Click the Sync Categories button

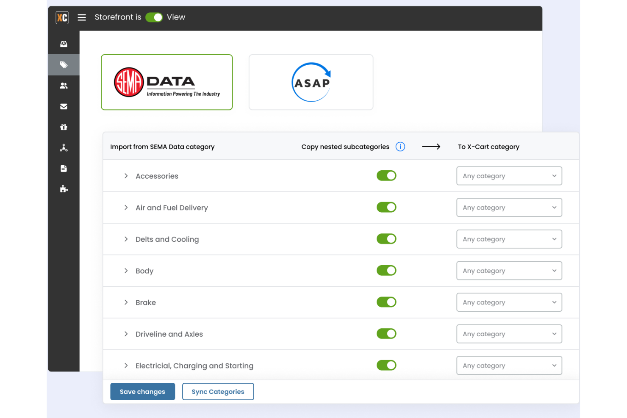pyautogui.click(x=218, y=391)
